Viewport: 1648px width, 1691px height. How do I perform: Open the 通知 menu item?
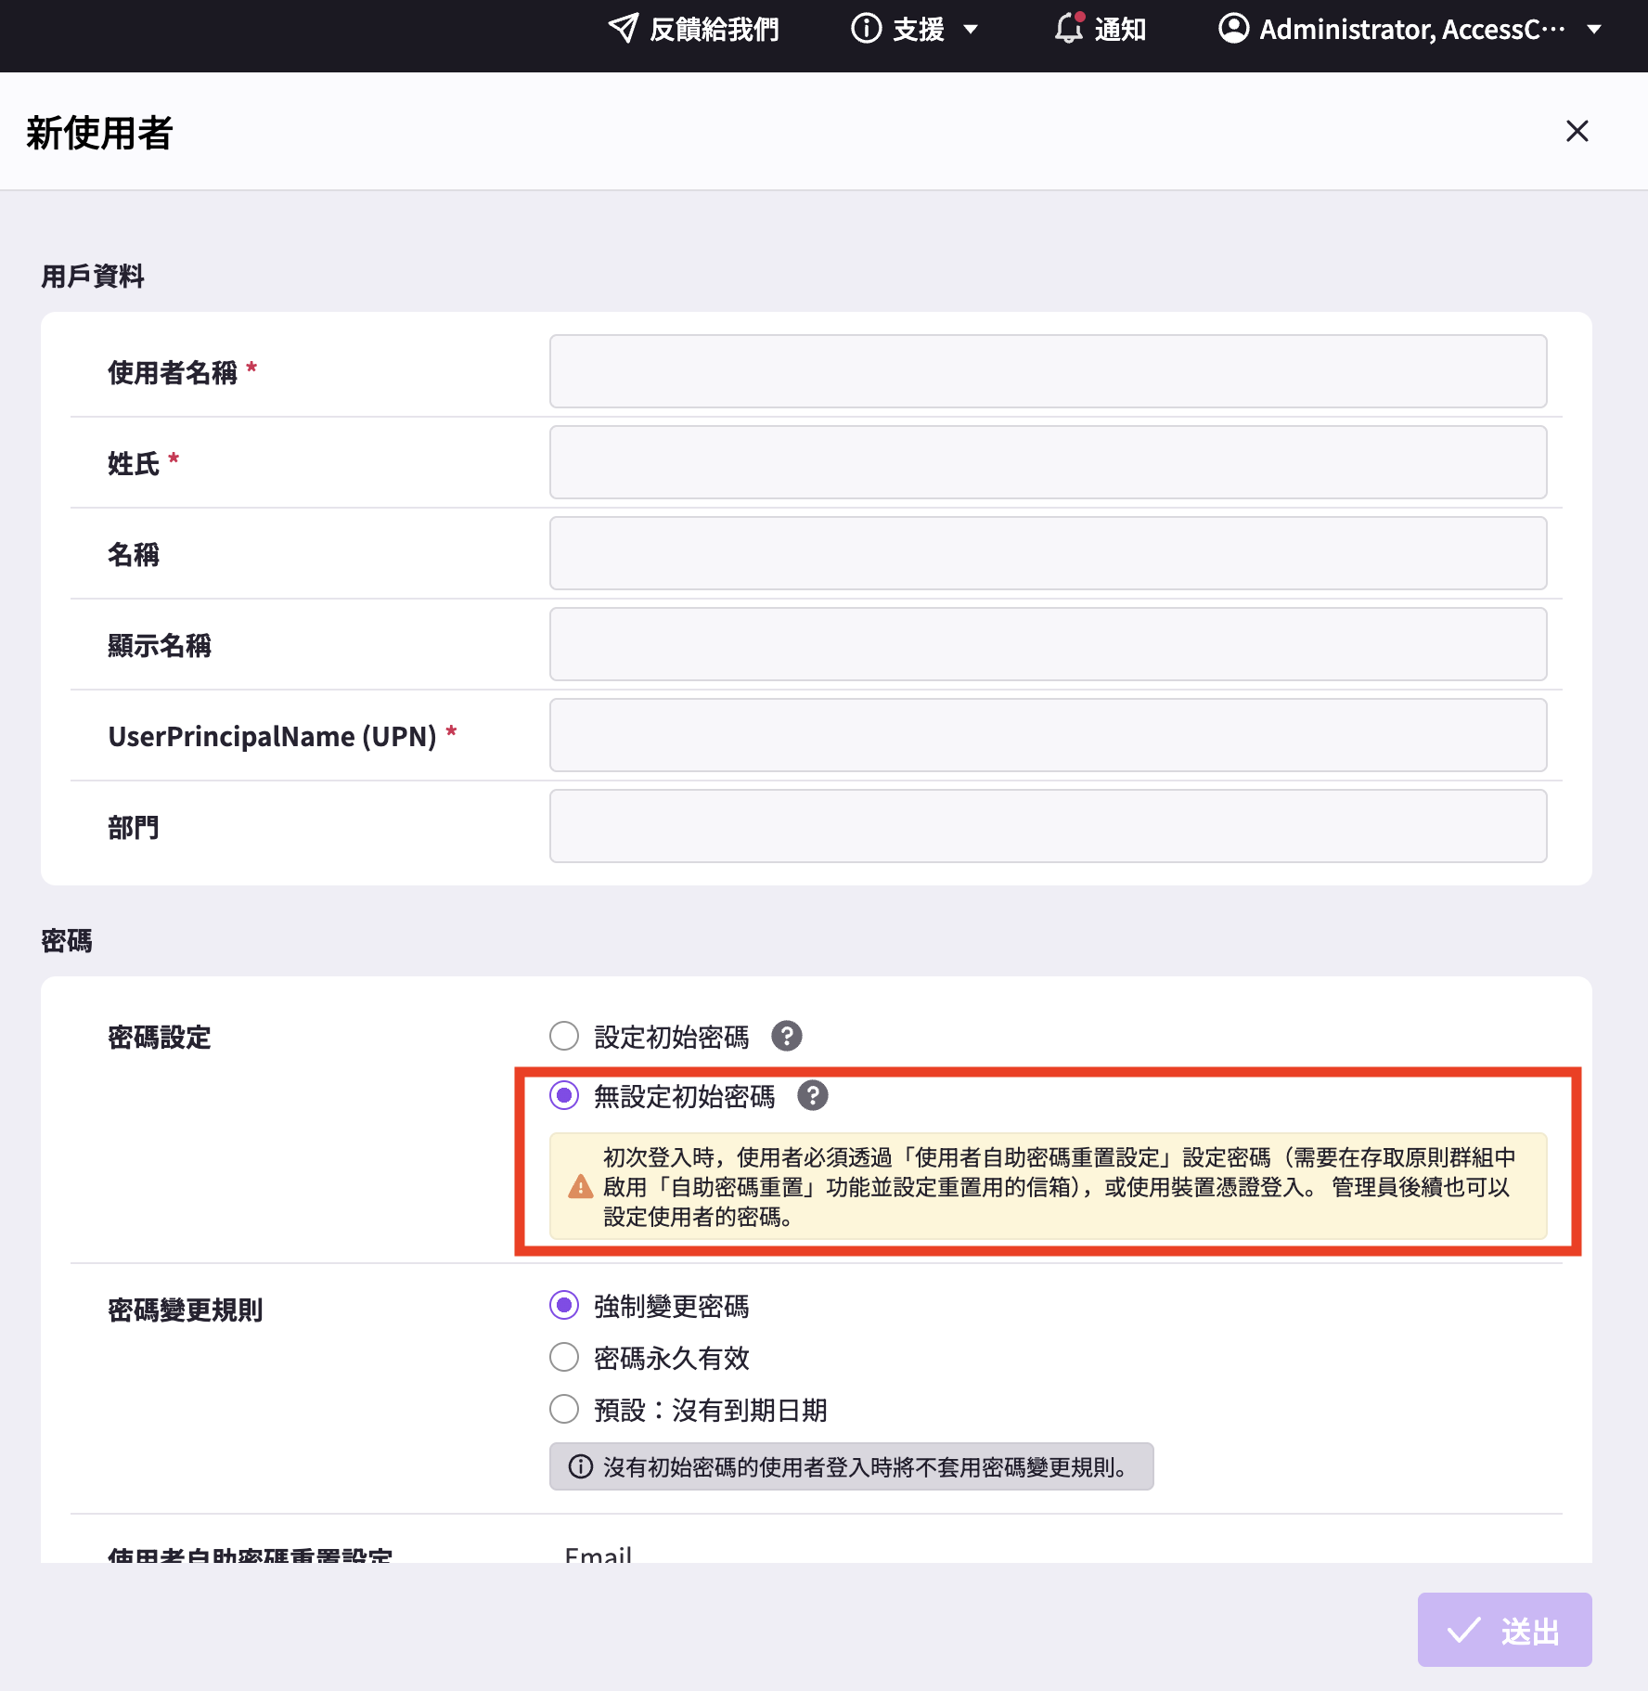[1120, 30]
